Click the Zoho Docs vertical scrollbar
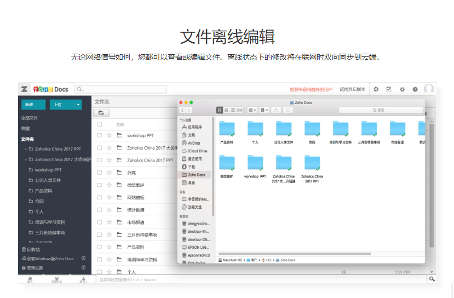The height and width of the screenshot is (298, 454). click(x=432, y=185)
